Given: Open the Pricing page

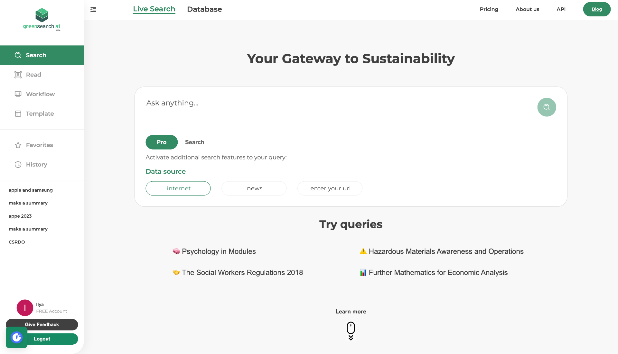Looking at the screenshot, I should 489,9.
